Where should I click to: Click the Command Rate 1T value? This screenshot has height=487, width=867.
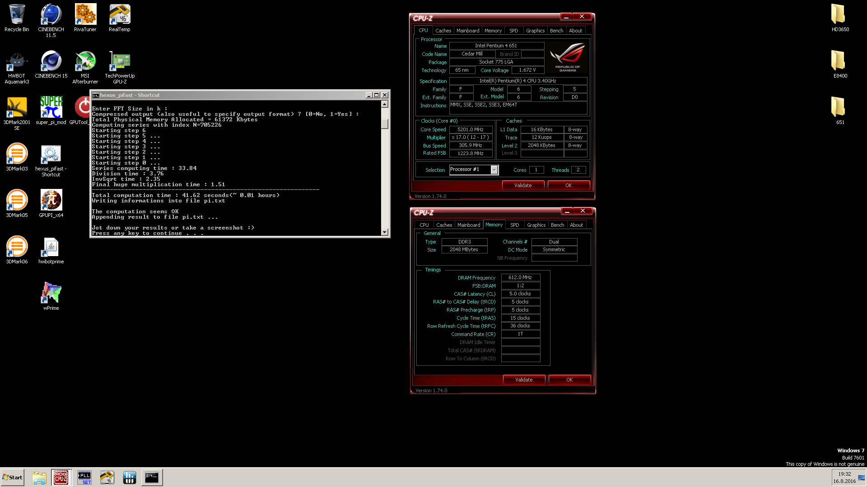click(x=520, y=334)
